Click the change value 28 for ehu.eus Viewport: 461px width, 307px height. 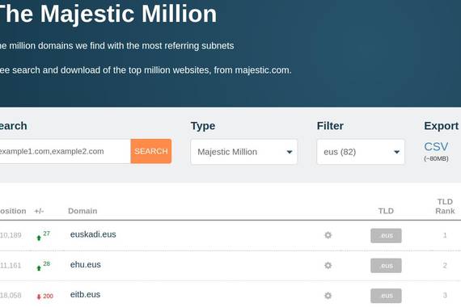click(46, 264)
